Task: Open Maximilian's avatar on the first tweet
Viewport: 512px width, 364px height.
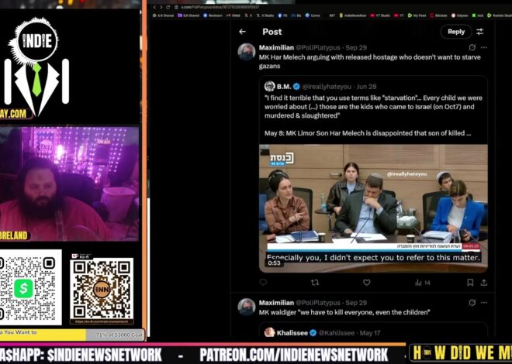Action: 247,51
